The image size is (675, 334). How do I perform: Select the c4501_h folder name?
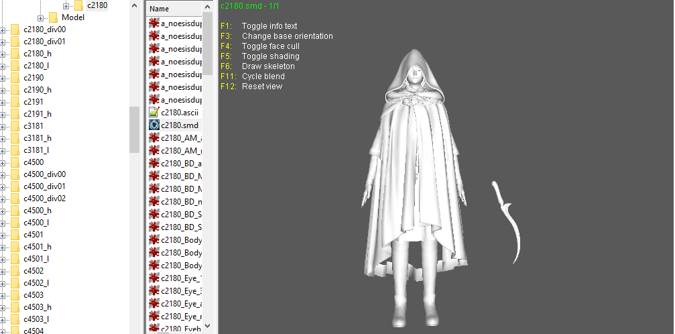click(38, 247)
